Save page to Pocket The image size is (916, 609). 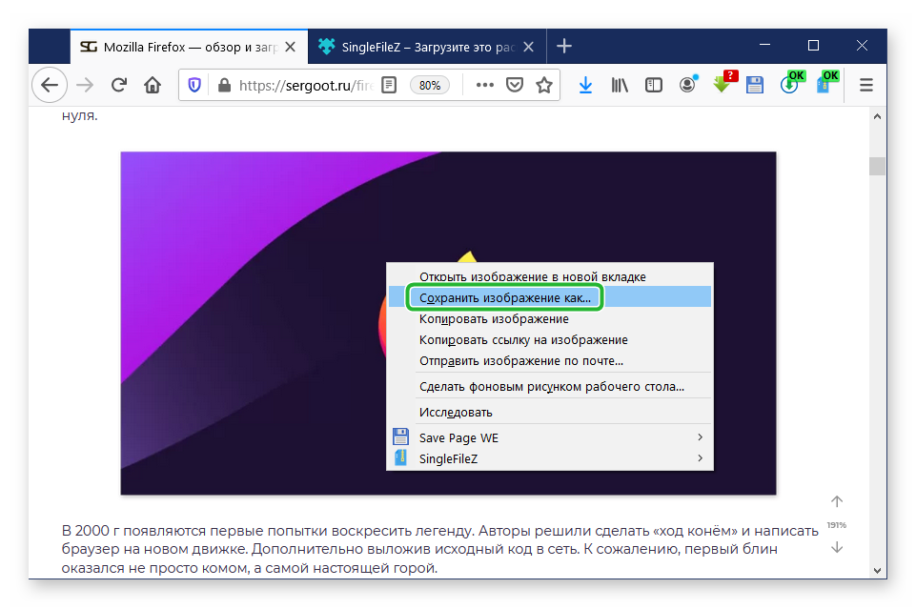pos(514,85)
